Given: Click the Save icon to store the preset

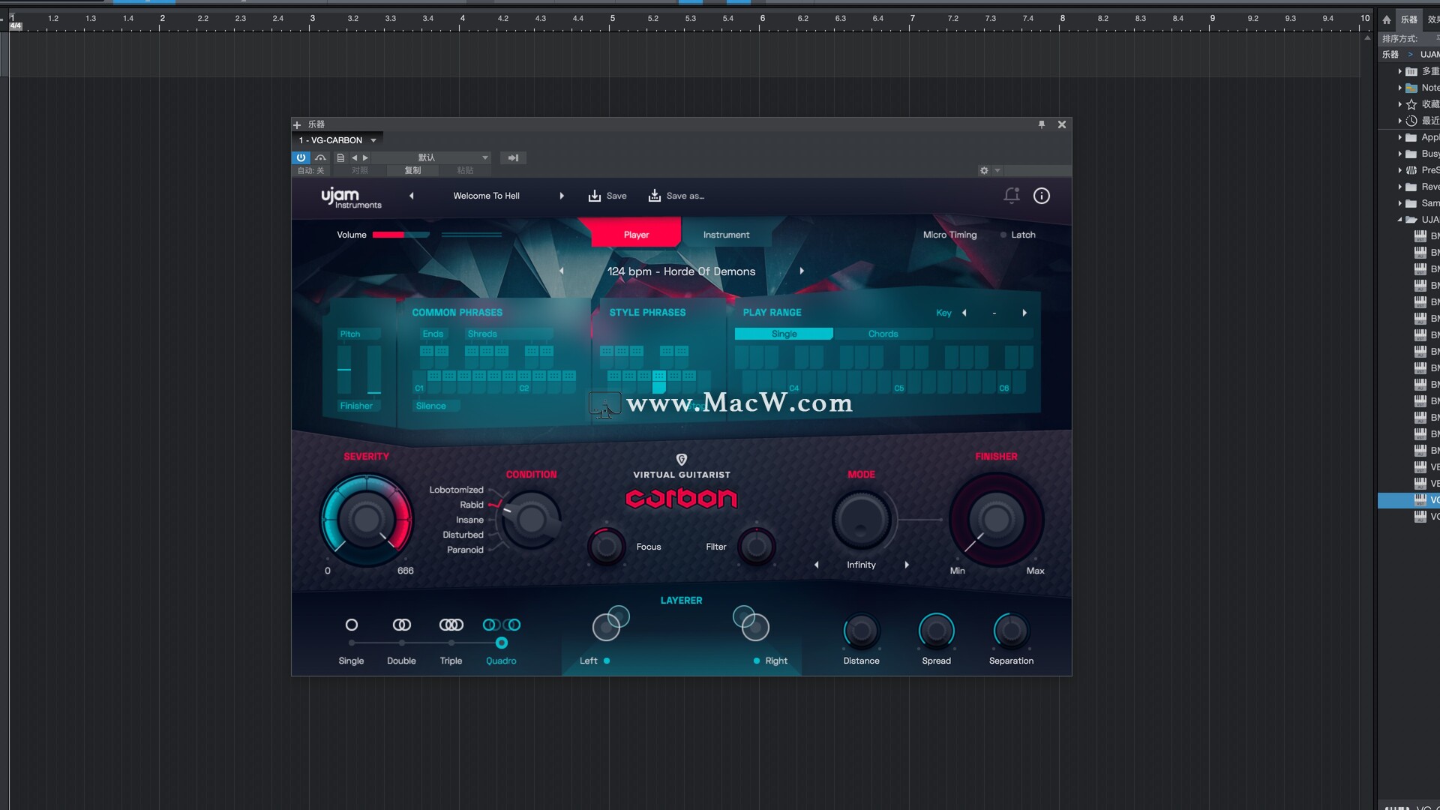Looking at the screenshot, I should (595, 196).
